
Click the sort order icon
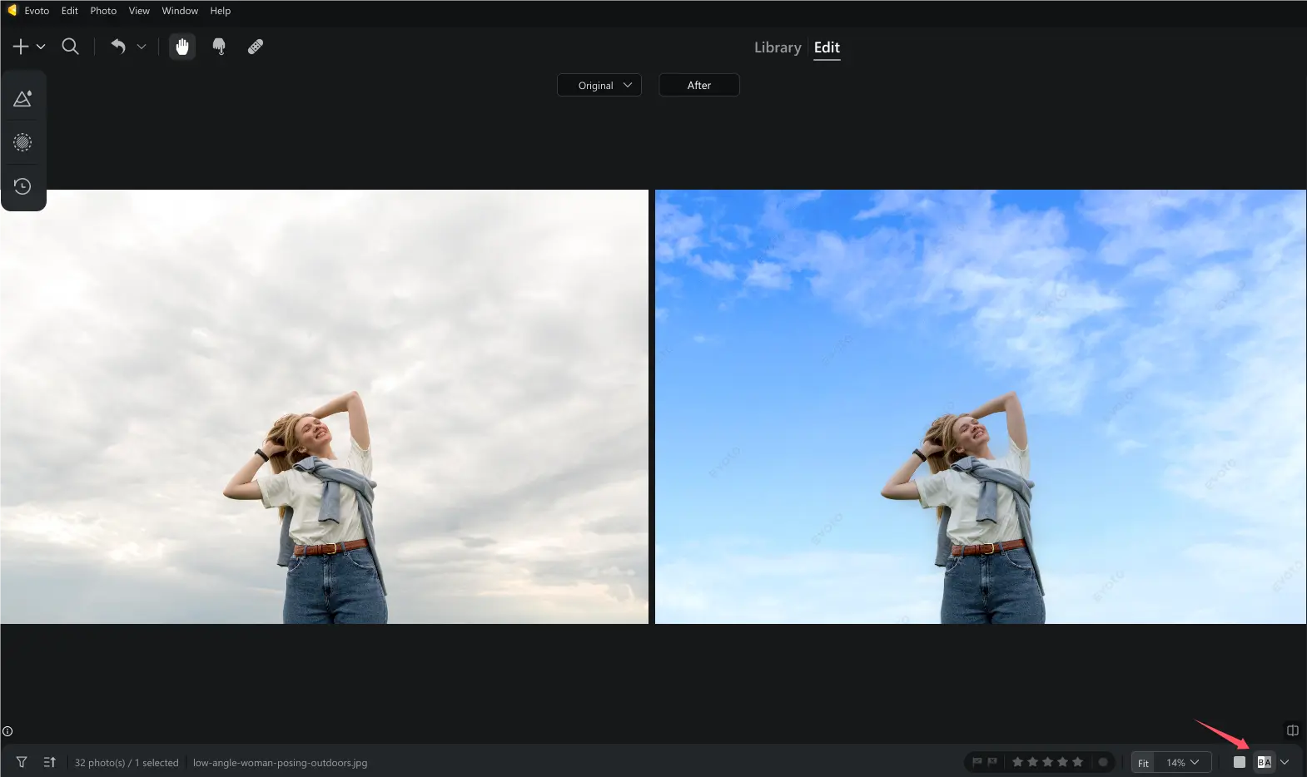pos(49,762)
